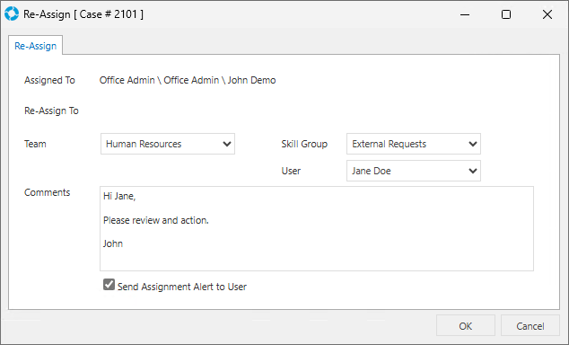The width and height of the screenshot is (569, 345).
Task: Close the Re-Assign Case 2101 window
Action: [x=547, y=14]
